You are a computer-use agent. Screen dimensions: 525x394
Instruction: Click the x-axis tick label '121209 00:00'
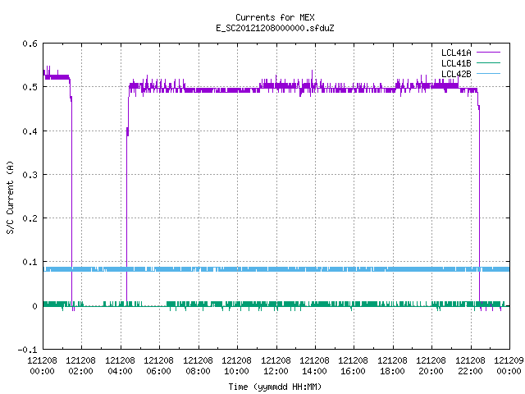[x=509, y=366]
